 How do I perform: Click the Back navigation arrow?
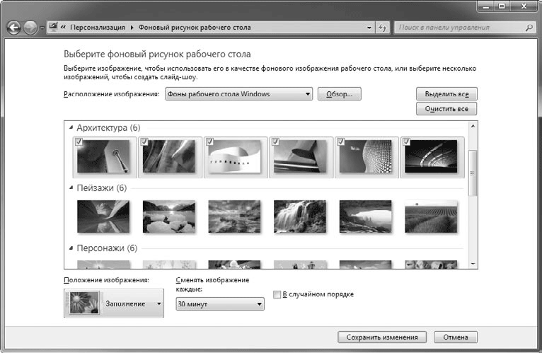pyautogui.click(x=14, y=28)
